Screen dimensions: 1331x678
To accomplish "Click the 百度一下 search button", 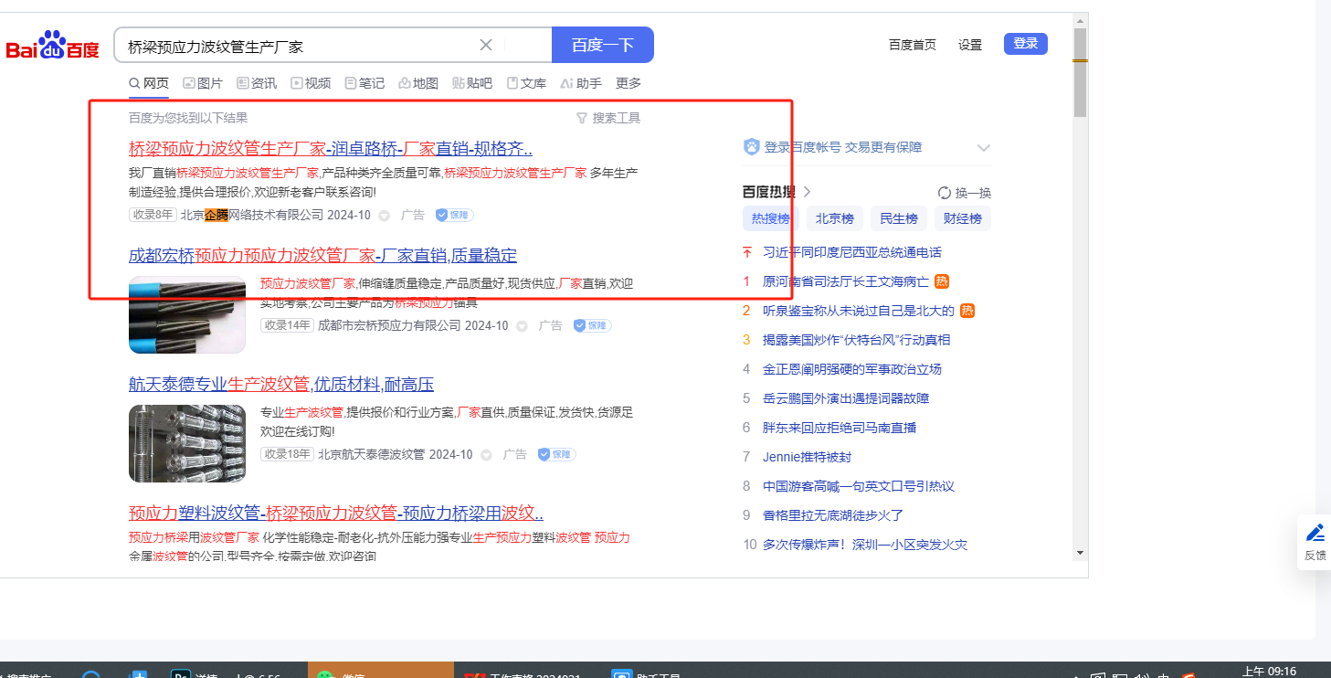I will (x=602, y=45).
